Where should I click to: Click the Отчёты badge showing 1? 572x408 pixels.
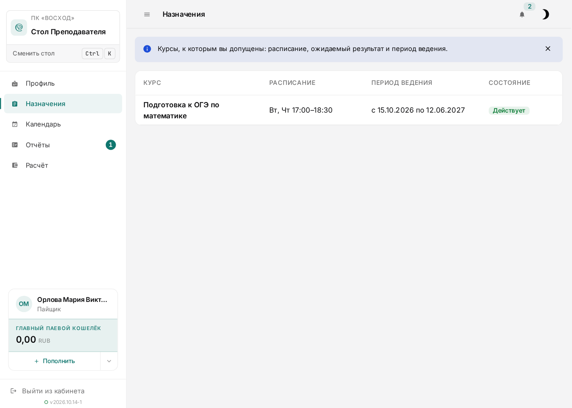coord(111,145)
